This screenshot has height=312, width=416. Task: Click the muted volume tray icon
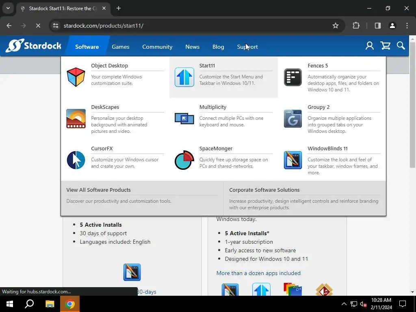363,304
